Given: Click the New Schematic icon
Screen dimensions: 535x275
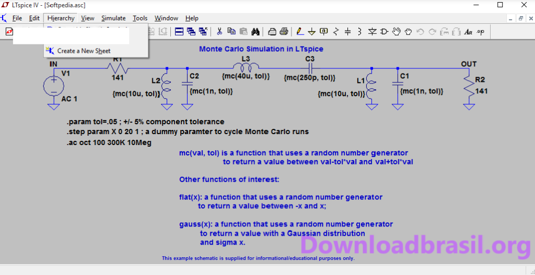Looking at the screenshot, I should (9, 32).
